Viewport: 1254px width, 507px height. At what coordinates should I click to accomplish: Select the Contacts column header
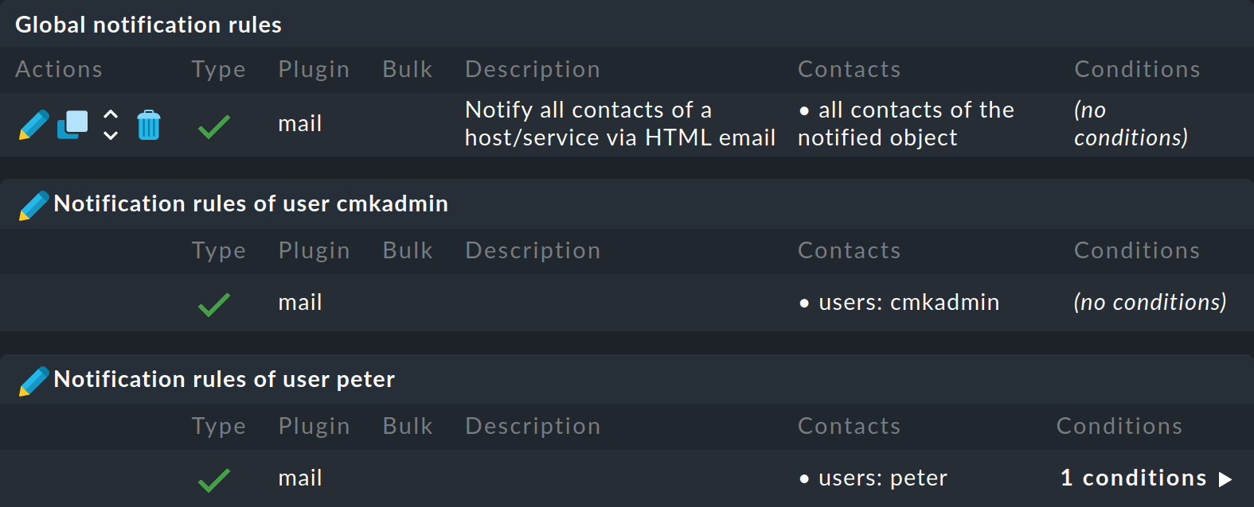coord(849,69)
